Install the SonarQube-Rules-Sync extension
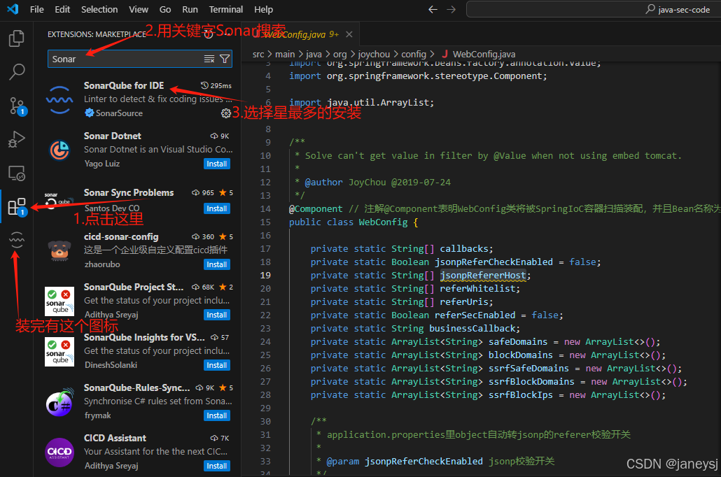The image size is (721, 477). click(x=216, y=415)
